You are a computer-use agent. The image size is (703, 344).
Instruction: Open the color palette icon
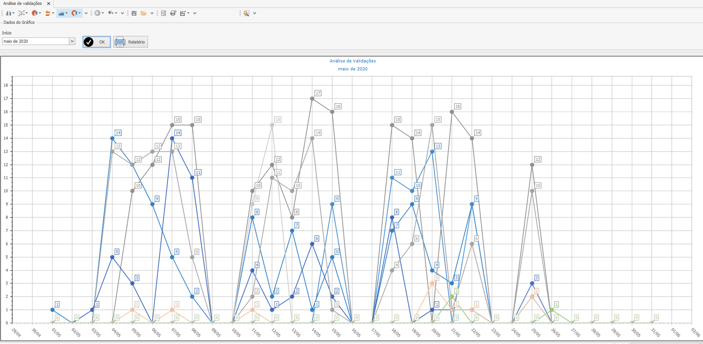[98, 13]
